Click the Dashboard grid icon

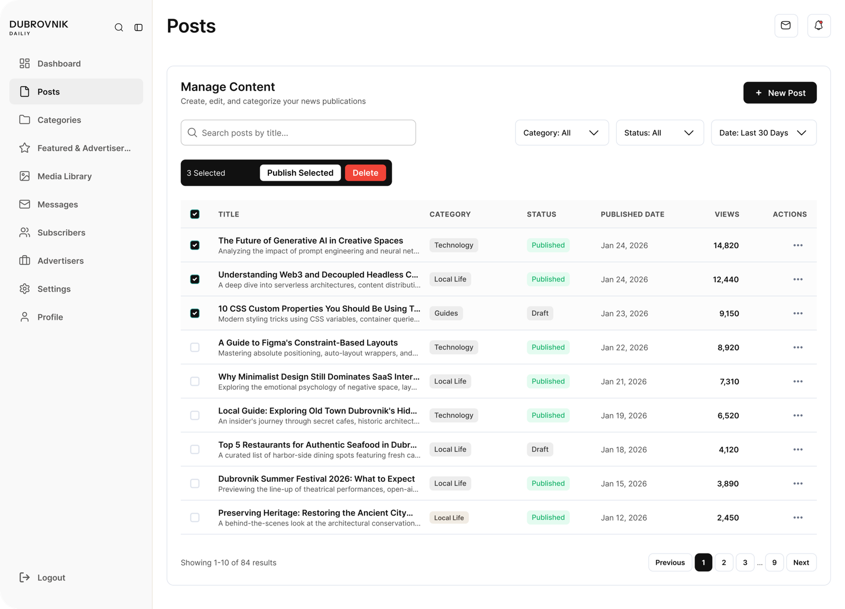click(25, 63)
